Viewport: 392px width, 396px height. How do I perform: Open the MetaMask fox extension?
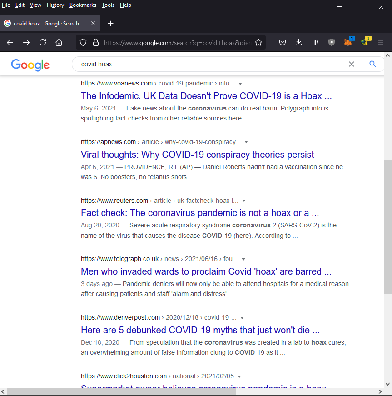348,42
